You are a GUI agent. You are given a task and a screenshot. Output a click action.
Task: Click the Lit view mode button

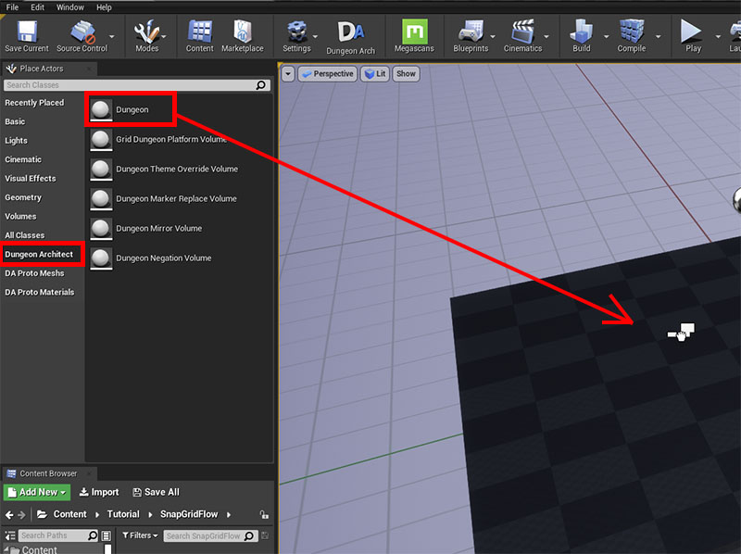[x=375, y=74]
